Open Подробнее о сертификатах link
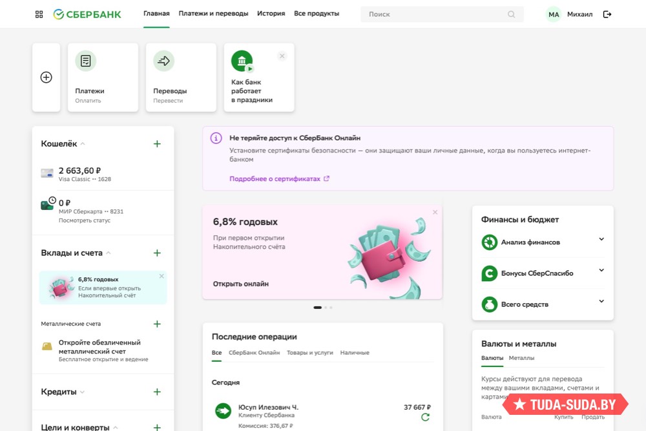The width and height of the screenshot is (646, 431). click(279, 179)
